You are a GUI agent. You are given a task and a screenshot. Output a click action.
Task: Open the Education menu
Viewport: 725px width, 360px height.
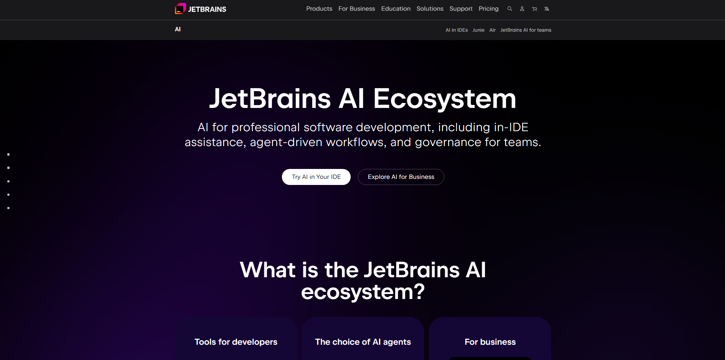point(396,9)
